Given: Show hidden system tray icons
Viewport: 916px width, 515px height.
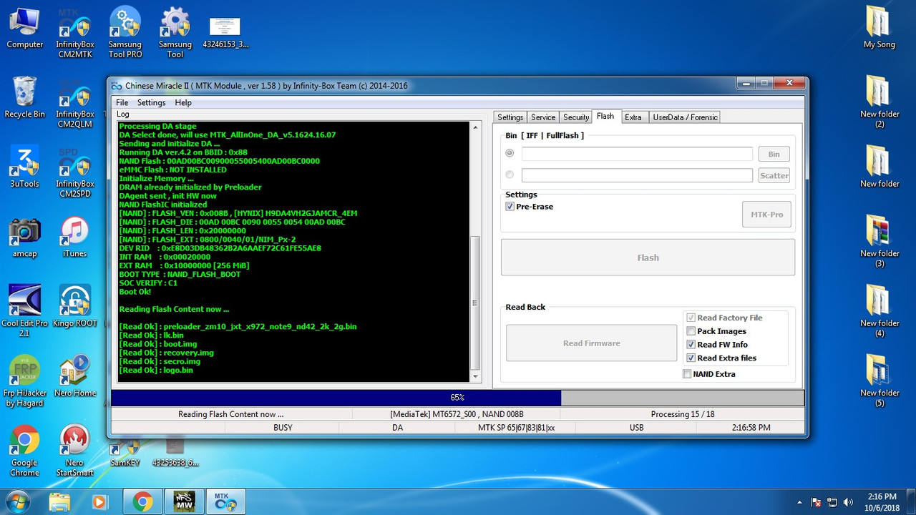Looking at the screenshot, I should pyautogui.click(x=800, y=502).
